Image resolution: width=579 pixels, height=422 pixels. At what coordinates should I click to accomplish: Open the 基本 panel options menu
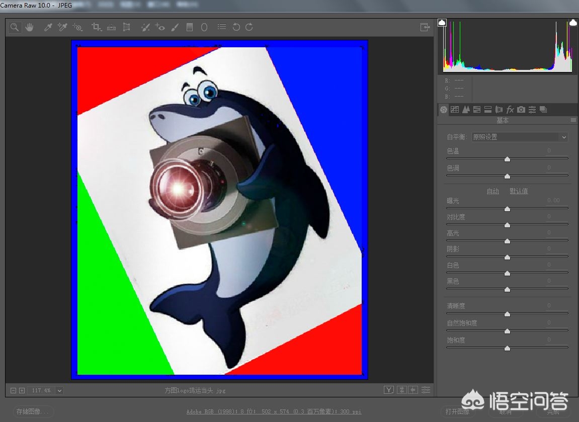pyautogui.click(x=573, y=120)
